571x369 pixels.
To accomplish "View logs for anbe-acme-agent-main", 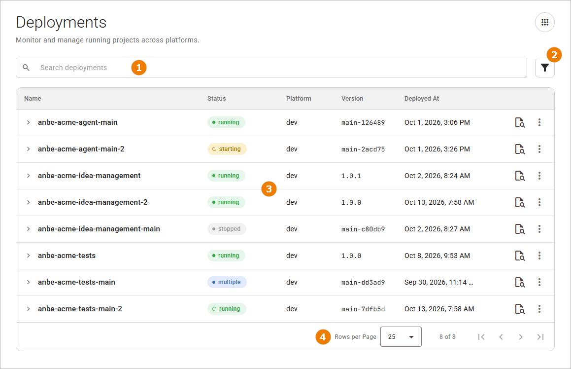I will point(520,122).
